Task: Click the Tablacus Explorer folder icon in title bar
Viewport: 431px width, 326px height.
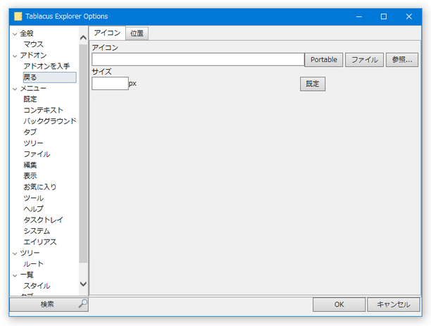Action: point(18,16)
